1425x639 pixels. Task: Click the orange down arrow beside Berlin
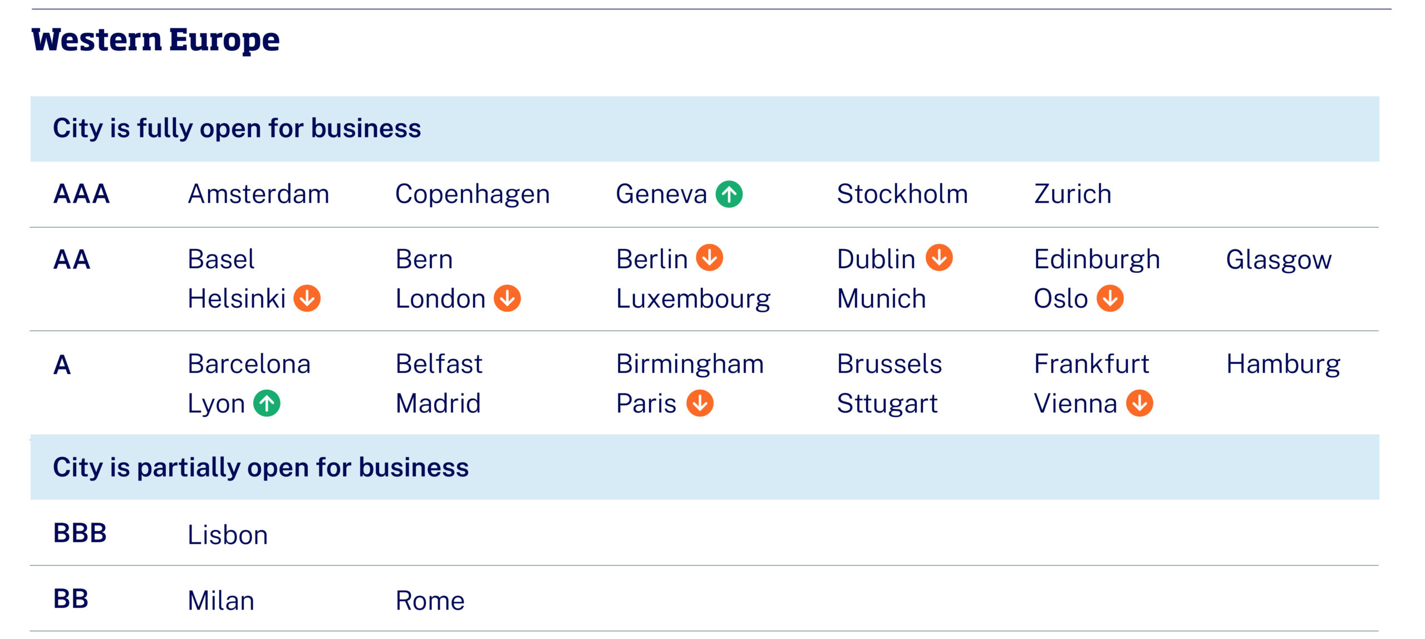click(709, 258)
